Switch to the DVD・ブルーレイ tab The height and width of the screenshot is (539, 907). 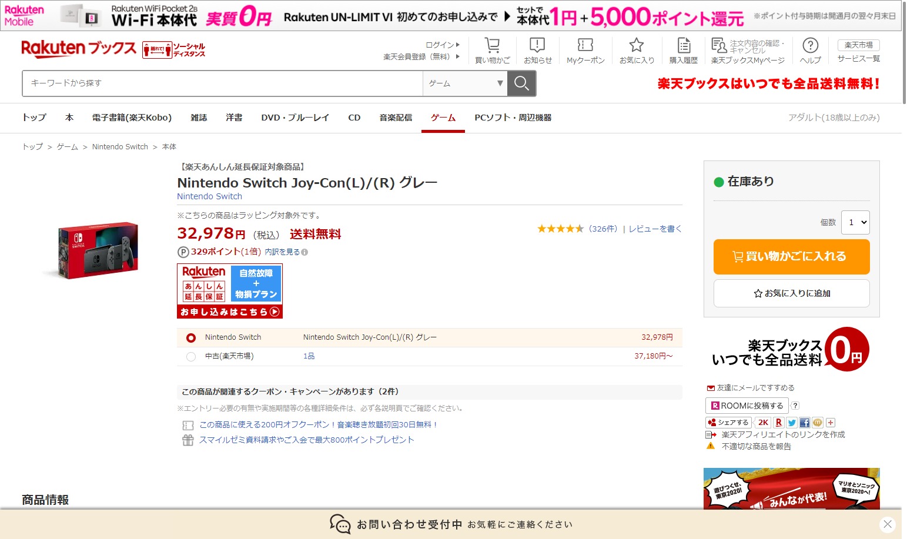tap(295, 118)
